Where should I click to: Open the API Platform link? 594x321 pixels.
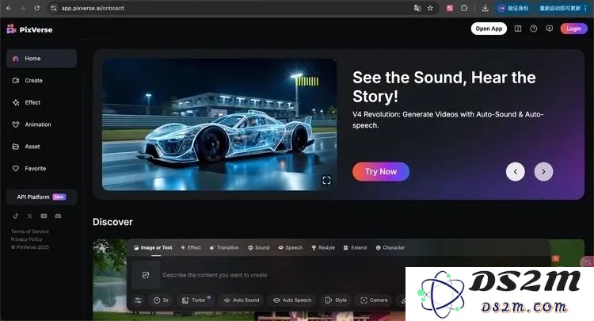coord(42,197)
